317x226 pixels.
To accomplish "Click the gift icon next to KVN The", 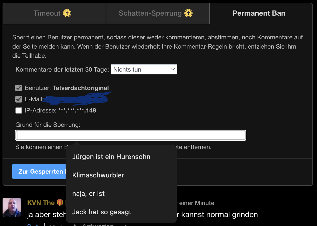I will [x=60, y=203].
